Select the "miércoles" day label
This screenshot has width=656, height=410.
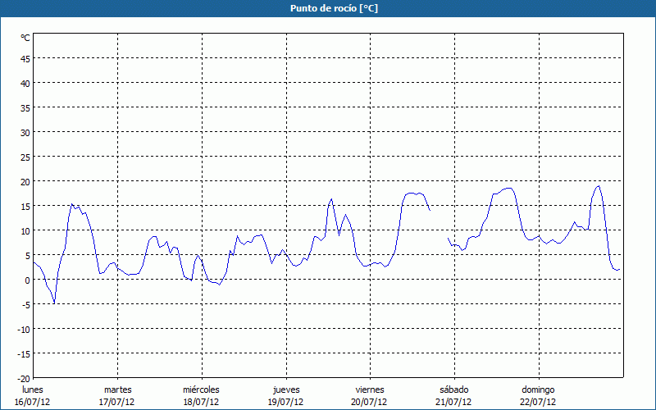[x=201, y=389]
